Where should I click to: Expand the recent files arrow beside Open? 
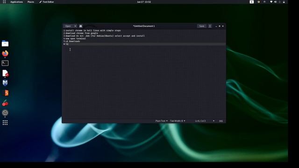click(x=75, y=26)
